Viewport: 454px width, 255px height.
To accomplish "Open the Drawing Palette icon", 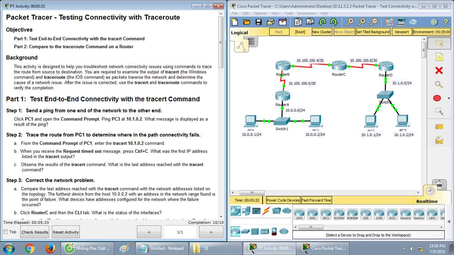I will pos(390,22).
